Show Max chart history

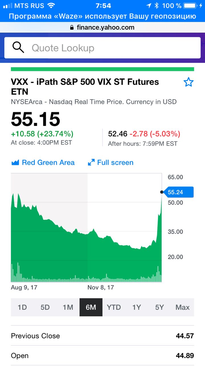(x=182, y=307)
